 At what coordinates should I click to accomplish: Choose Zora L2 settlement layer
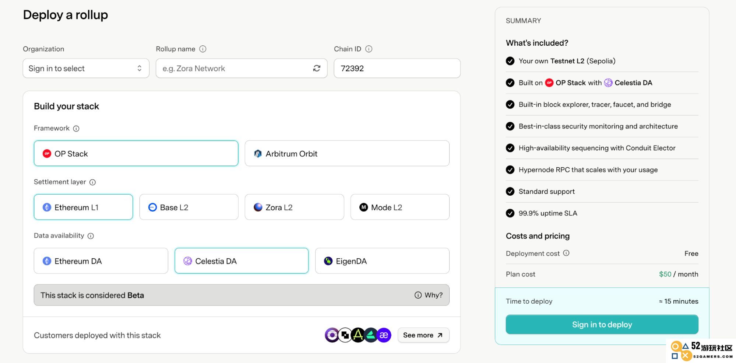tap(294, 207)
